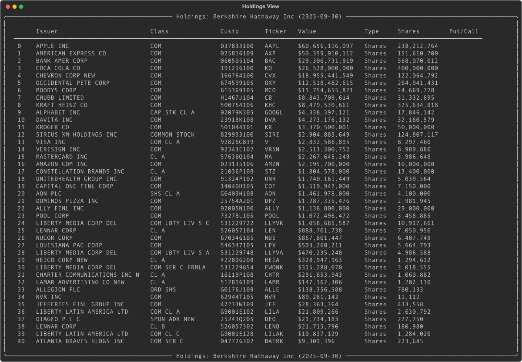Click the top Holdings: Berkshire Hathaway header
The image size is (522, 362).
(x=259, y=17)
